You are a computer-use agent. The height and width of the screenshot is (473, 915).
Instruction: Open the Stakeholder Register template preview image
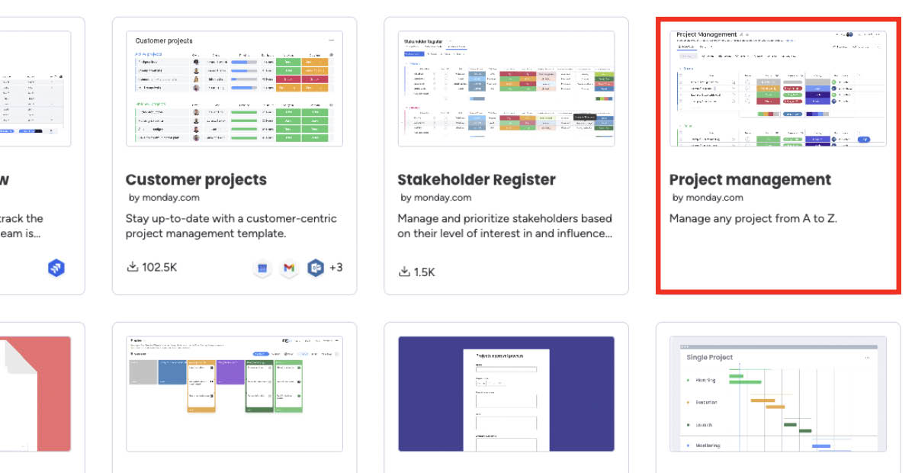(x=506, y=88)
